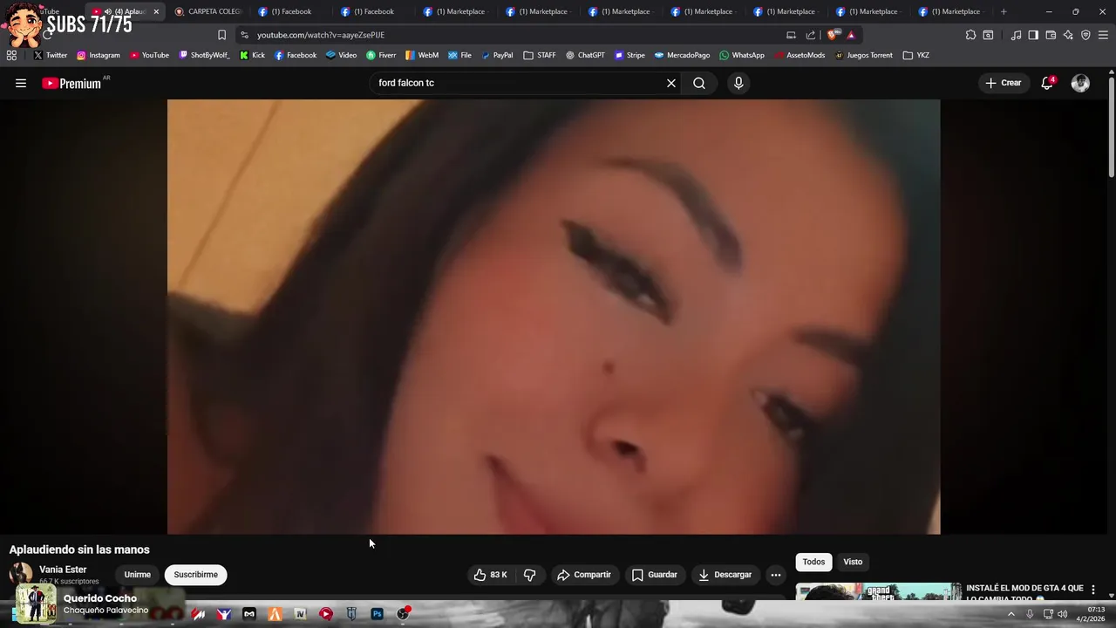Screen dimensions: 1116x628
Task: Open the Brave Rewards triangle icon
Action: pyautogui.click(x=851, y=35)
